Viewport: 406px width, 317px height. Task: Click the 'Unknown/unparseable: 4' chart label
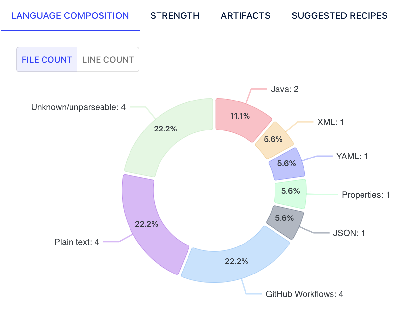tap(78, 107)
